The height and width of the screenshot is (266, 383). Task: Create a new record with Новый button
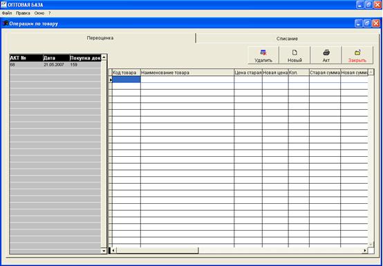295,55
